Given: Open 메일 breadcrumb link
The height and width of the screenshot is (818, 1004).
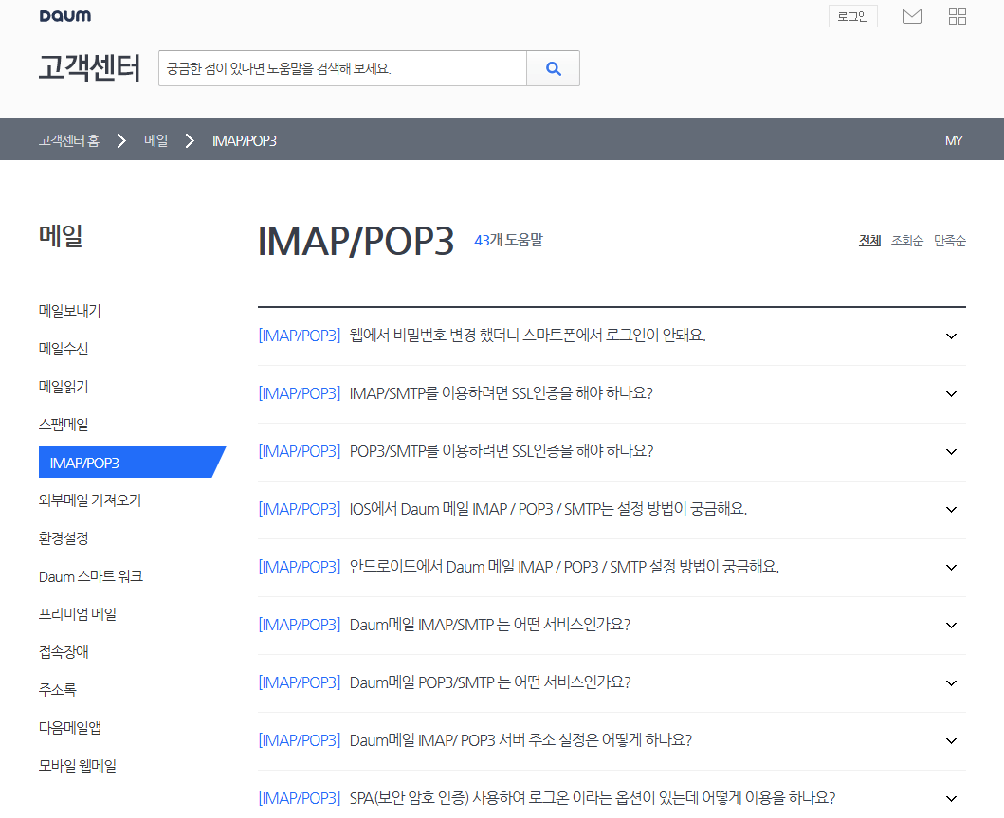Looking at the screenshot, I should pos(156,141).
